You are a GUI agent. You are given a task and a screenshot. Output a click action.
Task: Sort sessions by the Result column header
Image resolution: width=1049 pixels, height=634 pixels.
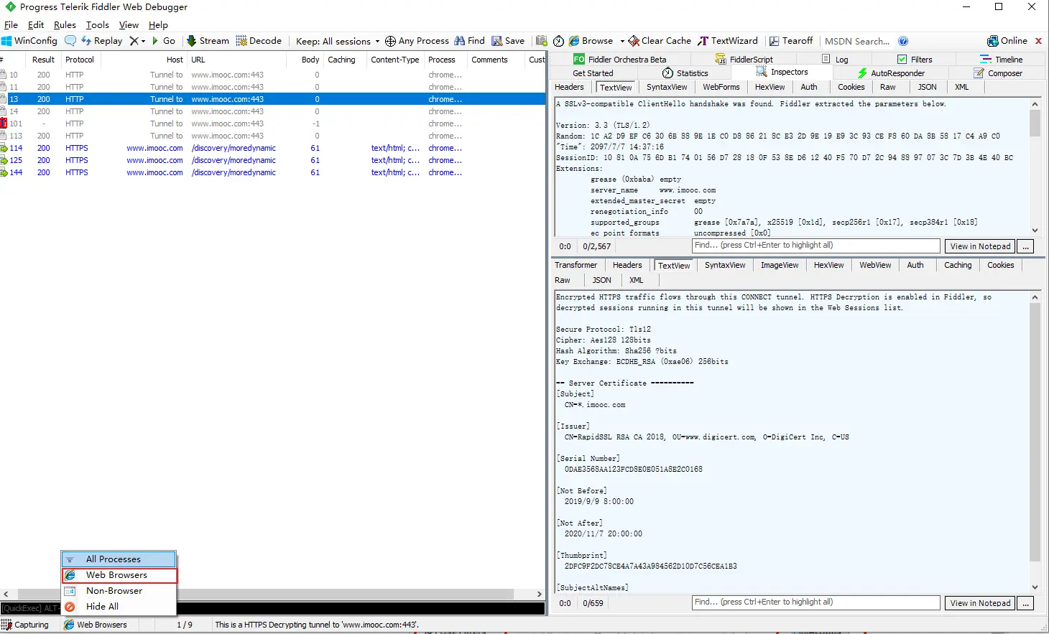click(43, 60)
